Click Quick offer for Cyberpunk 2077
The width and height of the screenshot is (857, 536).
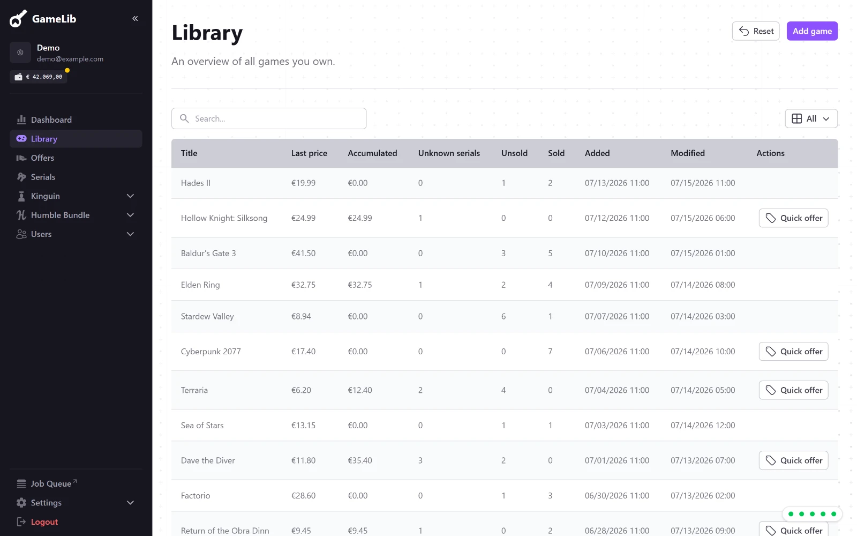[793, 352]
